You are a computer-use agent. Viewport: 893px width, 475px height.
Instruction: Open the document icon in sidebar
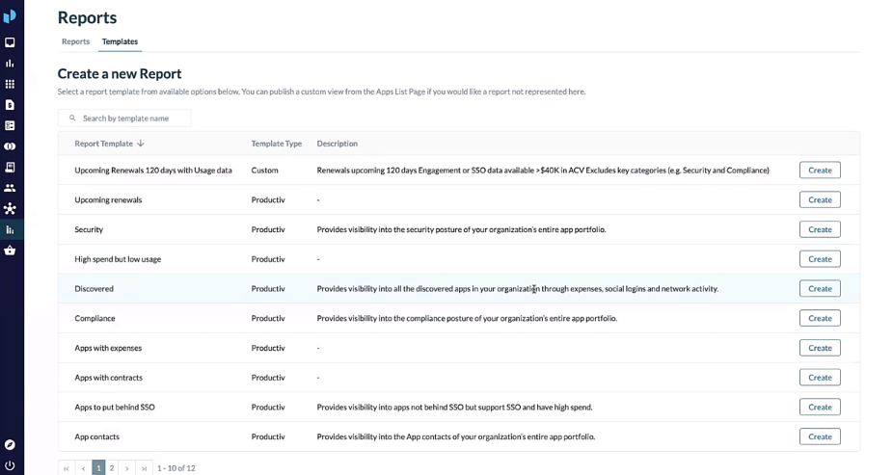[10, 105]
